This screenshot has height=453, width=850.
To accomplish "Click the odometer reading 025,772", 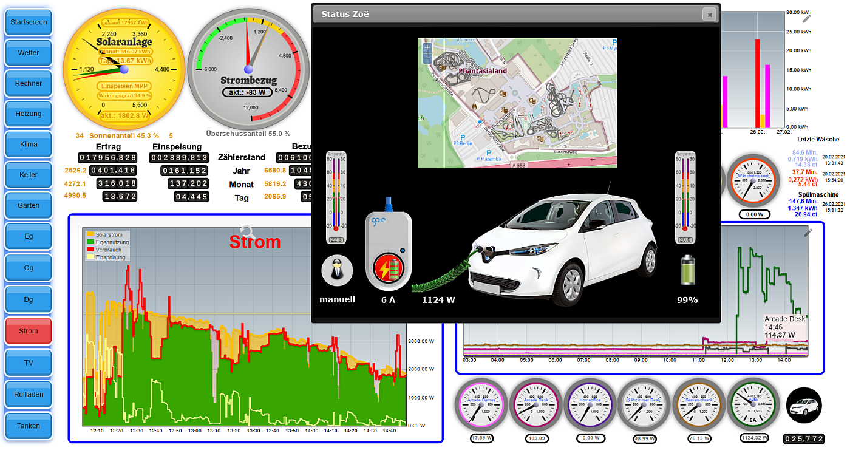I will [x=804, y=438].
